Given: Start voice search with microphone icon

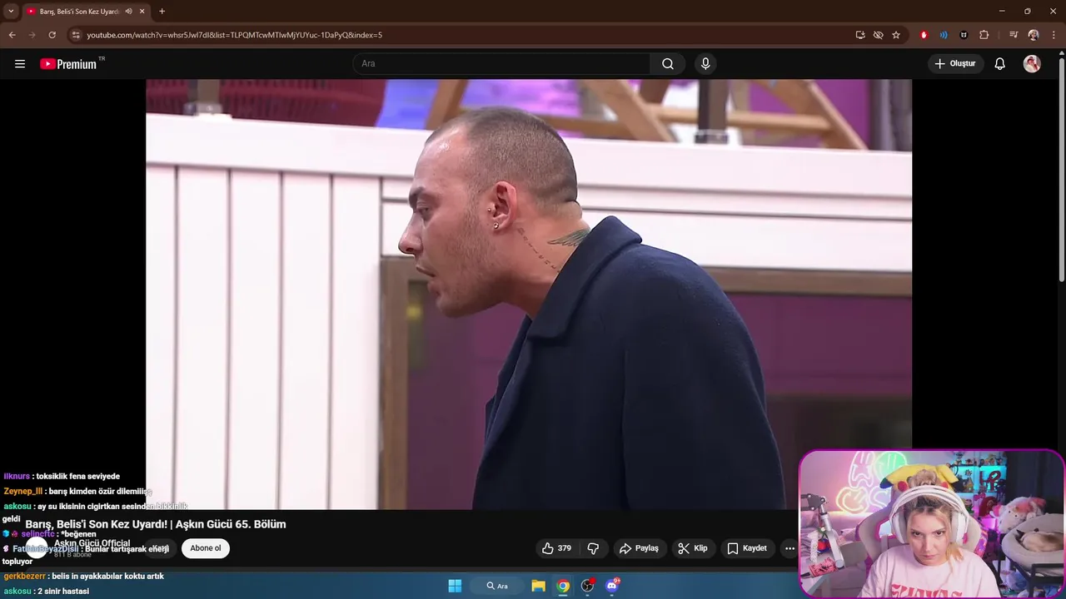Looking at the screenshot, I should (705, 64).
